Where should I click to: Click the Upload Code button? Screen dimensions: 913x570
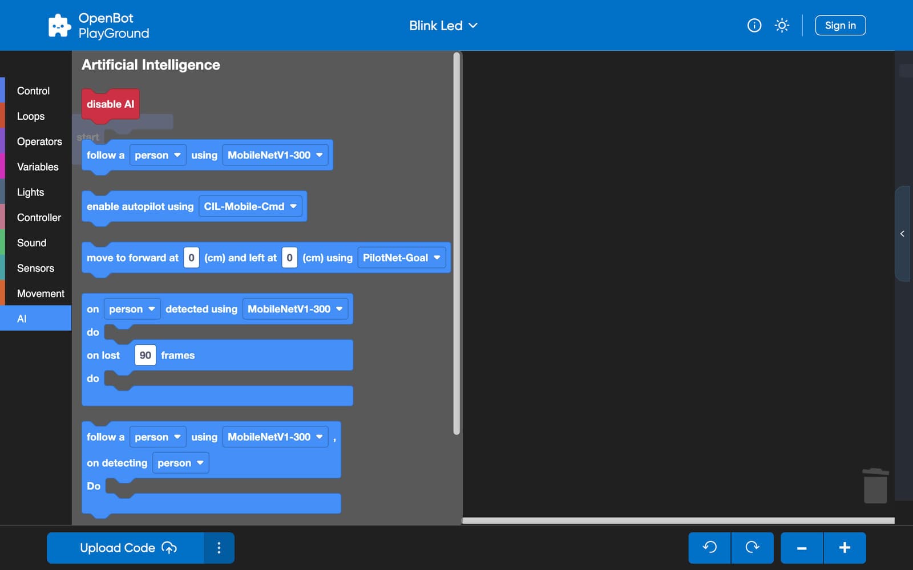[126, 548]
